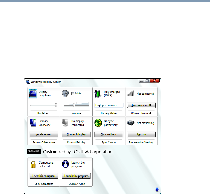
Task: Open the High performance power plan dropdown
Action: coord(109,105)
